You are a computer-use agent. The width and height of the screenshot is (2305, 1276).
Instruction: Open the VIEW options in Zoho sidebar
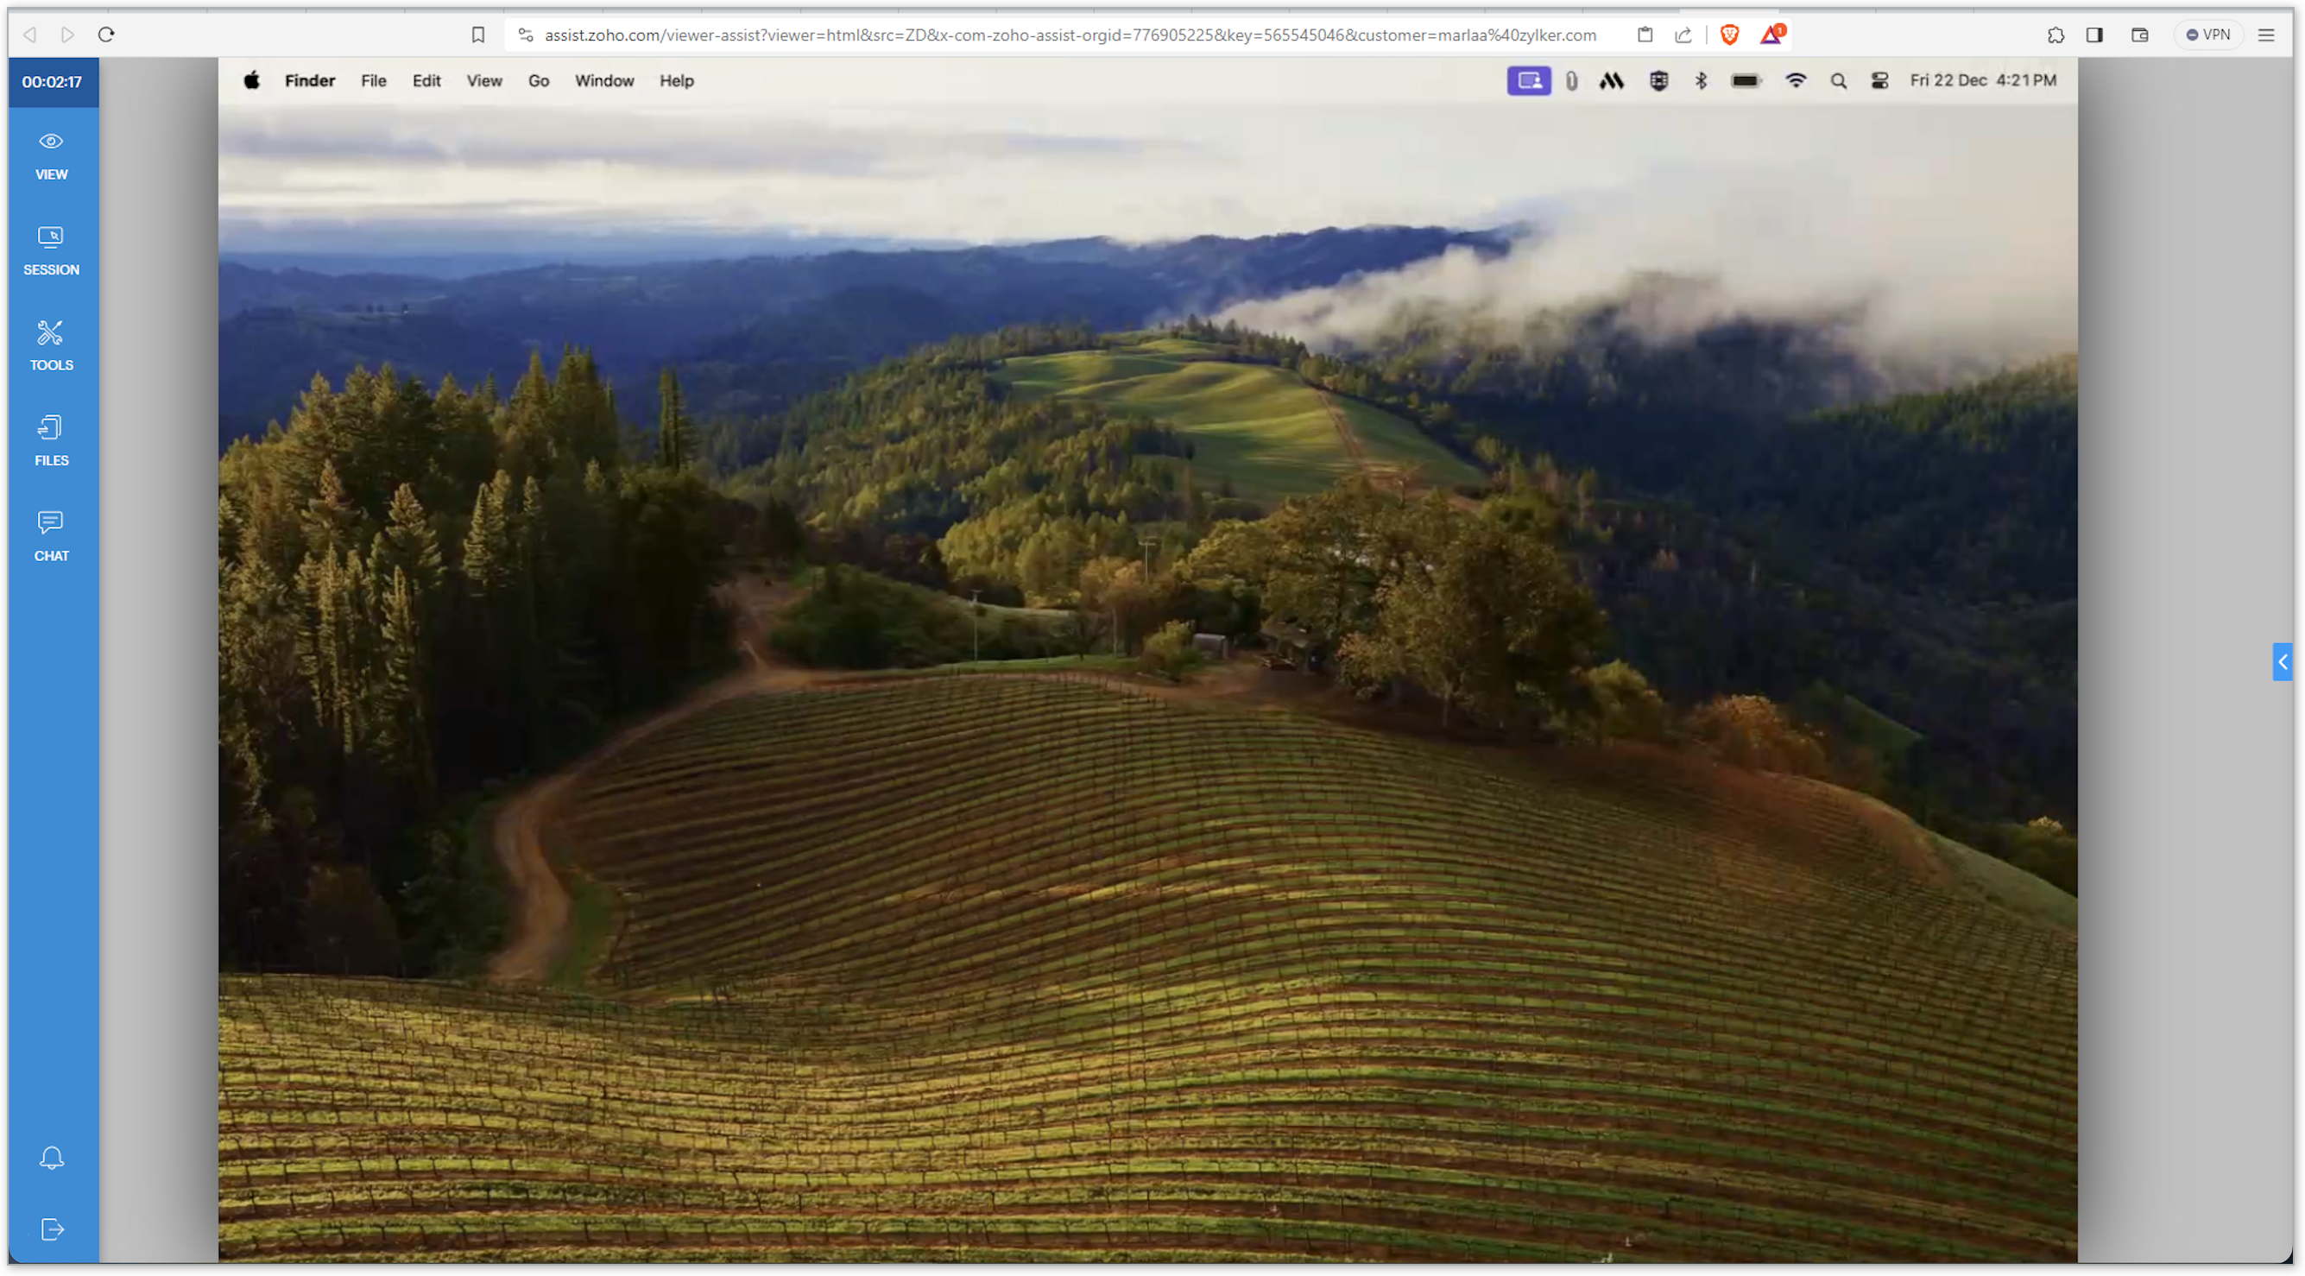tap(51, 155)
